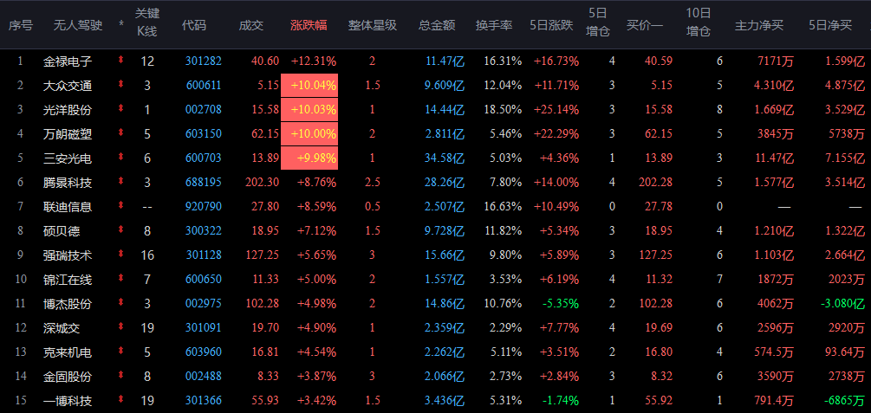Click stock code 688195
Viewport: 871px width, 413px height.
[x=204, y=182]
